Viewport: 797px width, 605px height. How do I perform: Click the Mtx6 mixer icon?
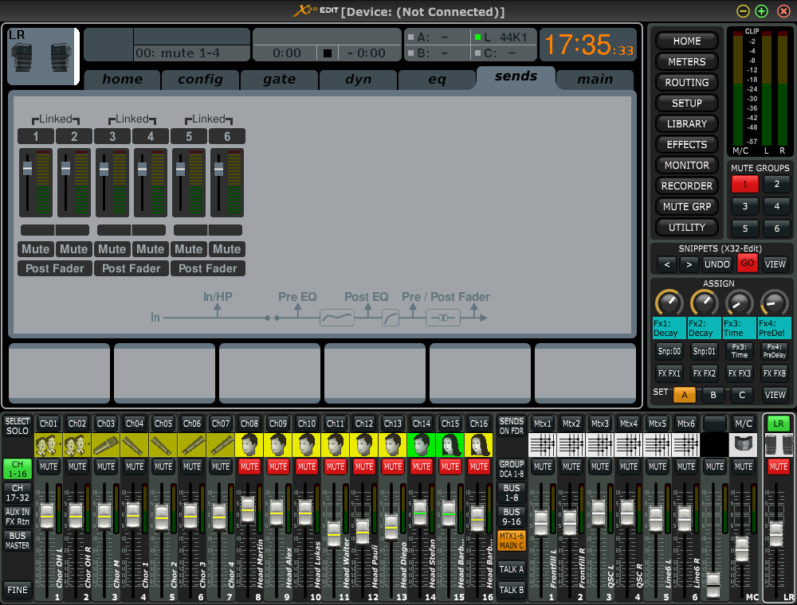685,445
